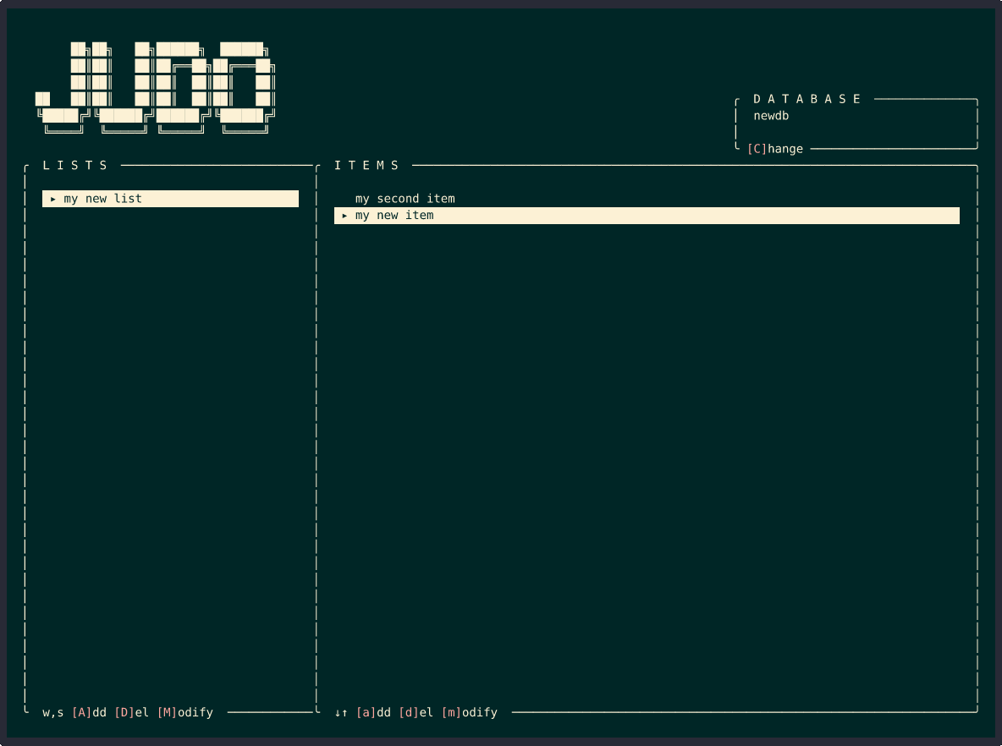Click the [d]el control for items

pos(417,712)
